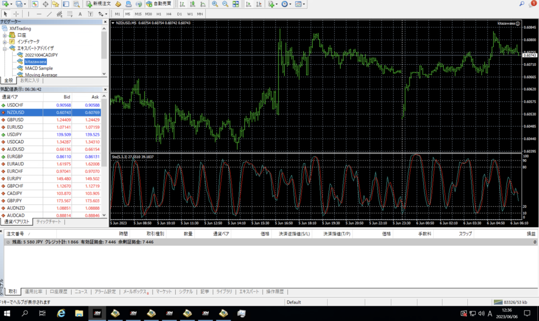This screenshot has width=539, height=321.
Task: Collapse the エキスパートアドバイザ tree node
Action: 5,48
